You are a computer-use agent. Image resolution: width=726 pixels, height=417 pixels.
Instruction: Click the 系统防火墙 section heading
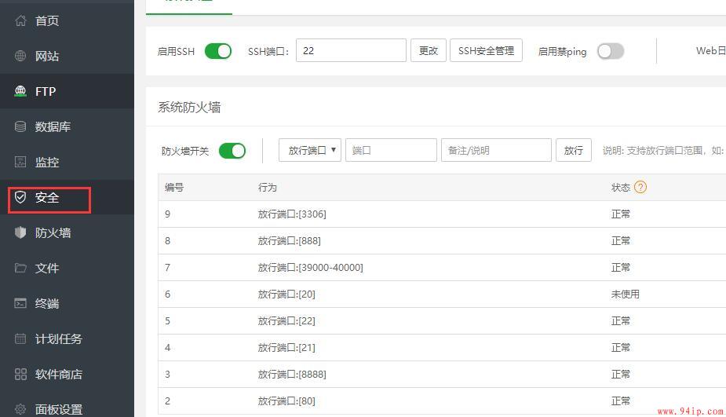point(189,108)
